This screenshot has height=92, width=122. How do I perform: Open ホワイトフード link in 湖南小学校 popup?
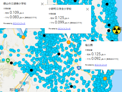point(19,23)
